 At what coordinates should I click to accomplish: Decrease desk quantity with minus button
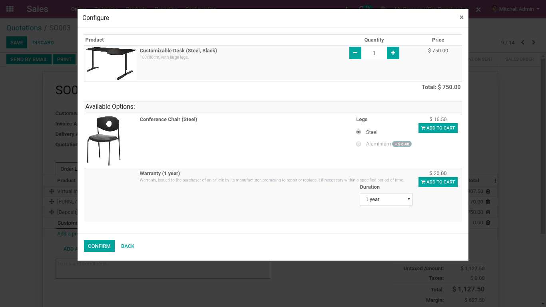coord(355,53)
